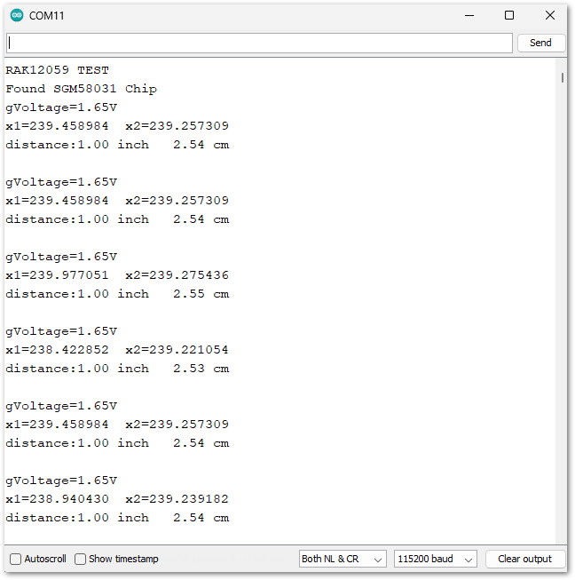Click the vertical scrollbar thumb in output
This screenshot has width=575, height=580.
point(562,77)
